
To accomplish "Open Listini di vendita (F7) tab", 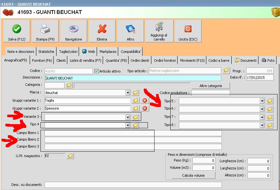I will [x=86, y=60].
